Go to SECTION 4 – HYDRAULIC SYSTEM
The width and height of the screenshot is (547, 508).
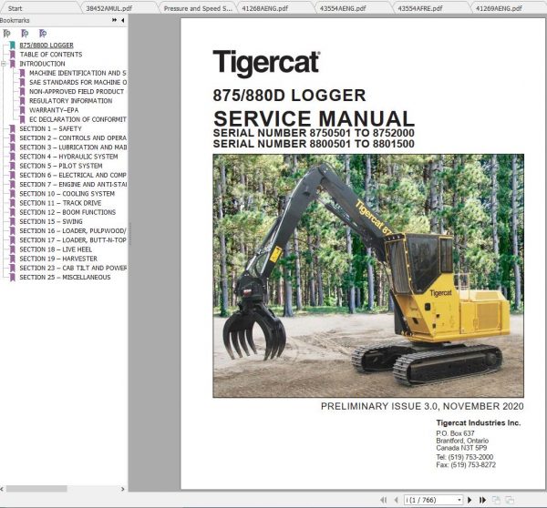click(x=68, y=157)
